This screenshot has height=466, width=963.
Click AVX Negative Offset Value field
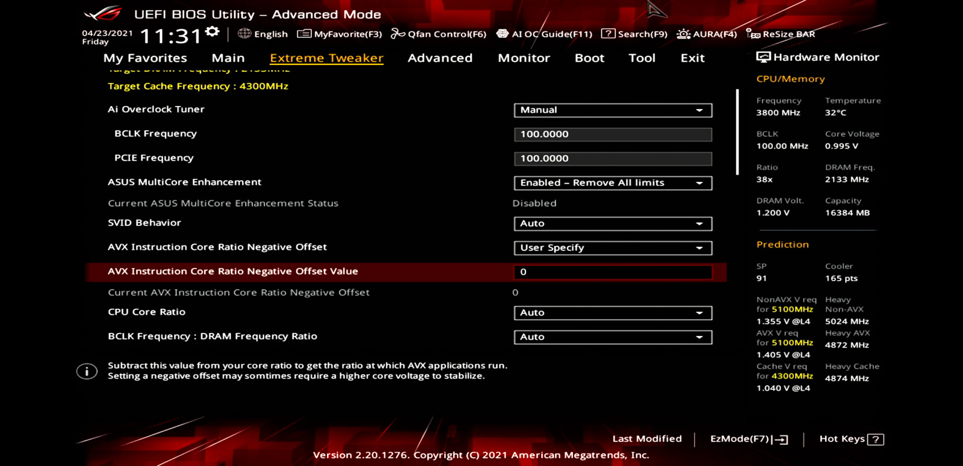[613, 272]
